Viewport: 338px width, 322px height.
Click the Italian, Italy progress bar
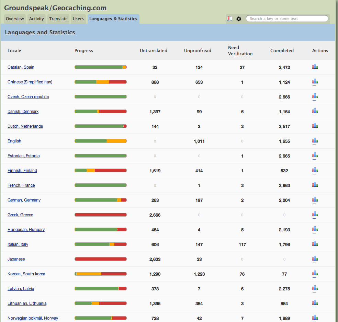point(101,244)
